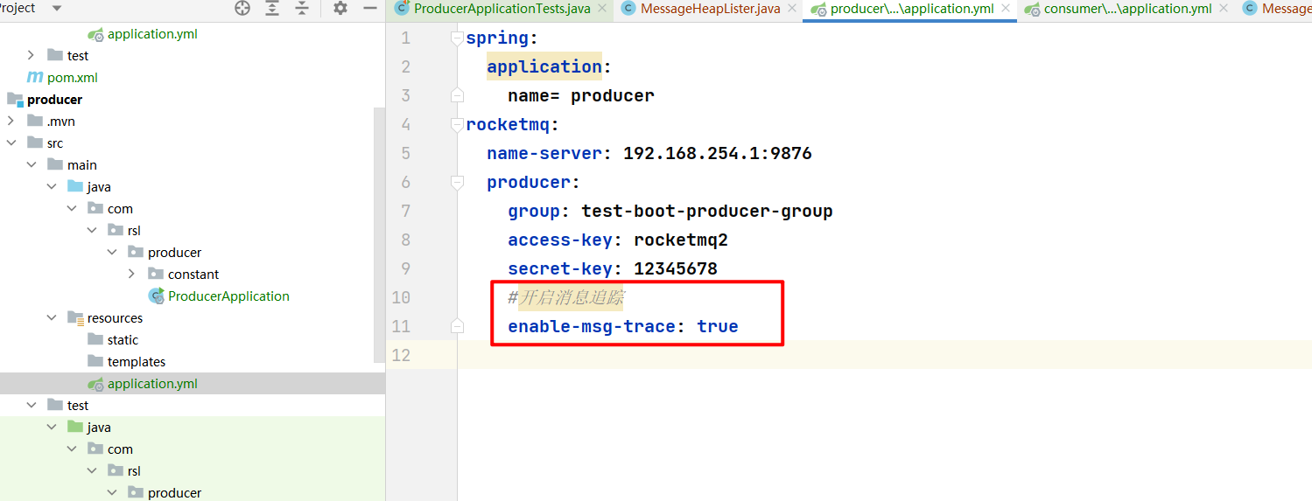
Task: Switch to MessageHeapLister.java tab
Action: pyautogui.click(x=710, y=9)
